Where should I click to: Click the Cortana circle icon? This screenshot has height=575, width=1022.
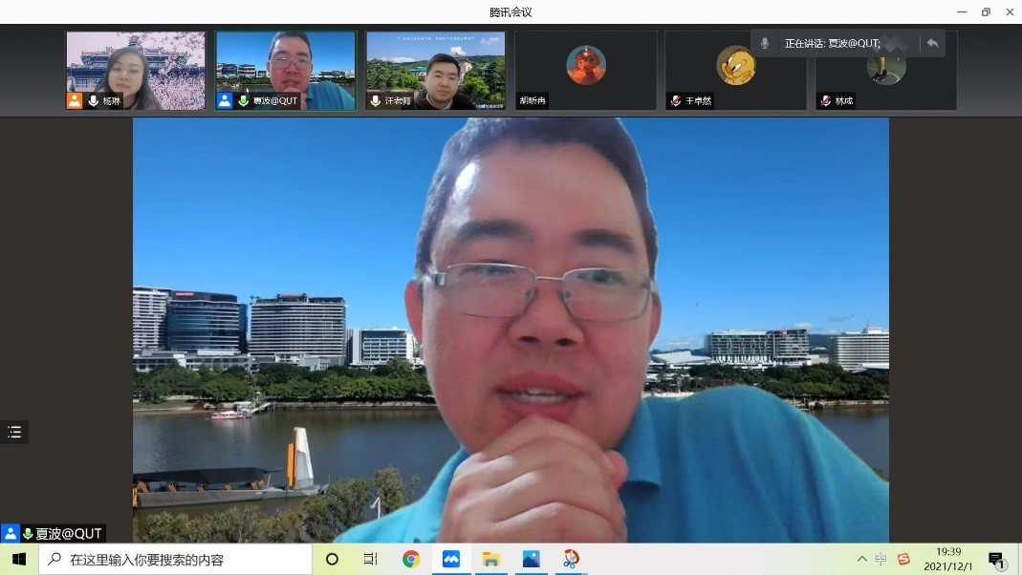click(333, 560)
